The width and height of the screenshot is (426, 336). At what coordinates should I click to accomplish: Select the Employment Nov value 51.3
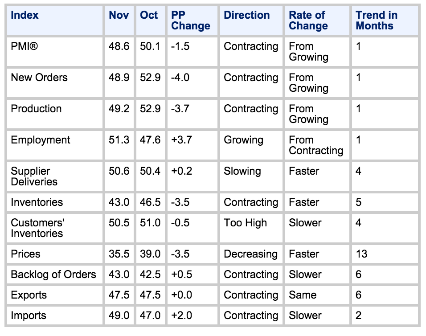coord(119,140)
